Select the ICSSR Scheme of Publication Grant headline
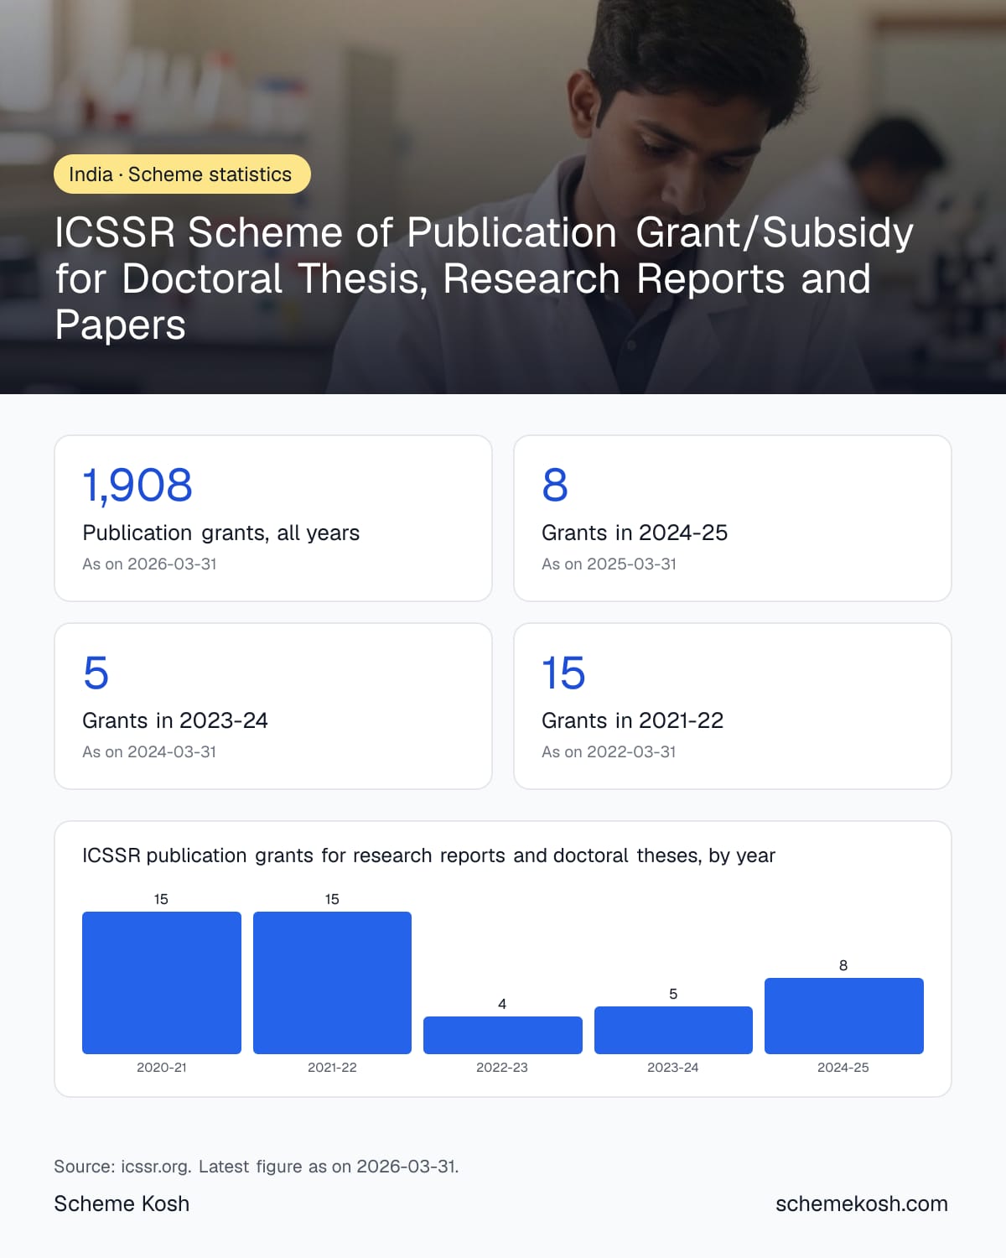 pos(484,278)
